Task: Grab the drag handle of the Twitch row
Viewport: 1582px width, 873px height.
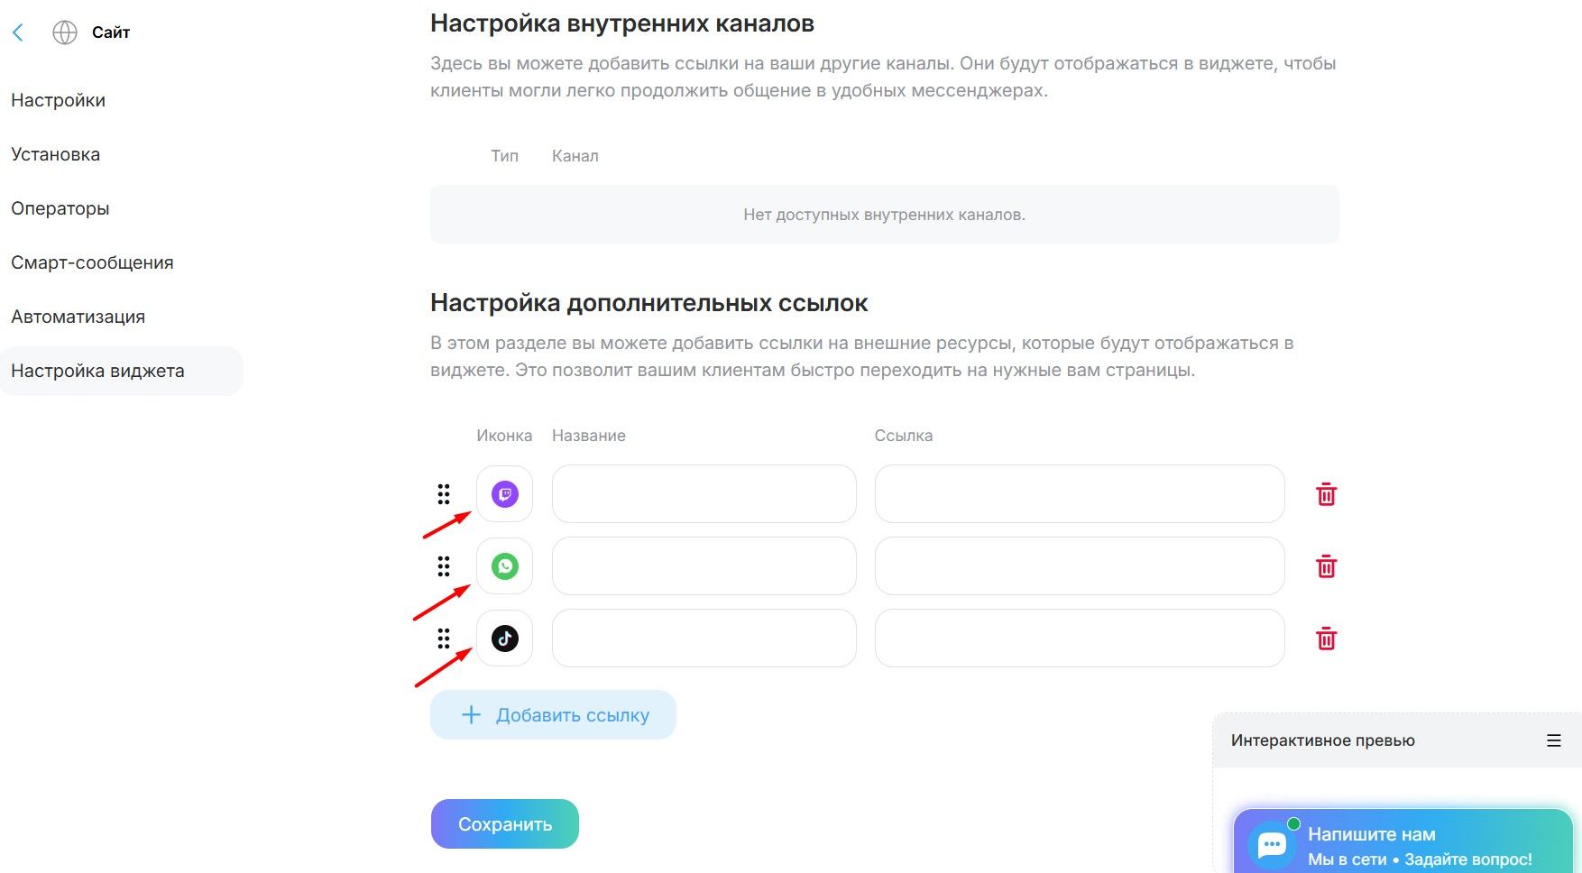Action: click(444, 494)
